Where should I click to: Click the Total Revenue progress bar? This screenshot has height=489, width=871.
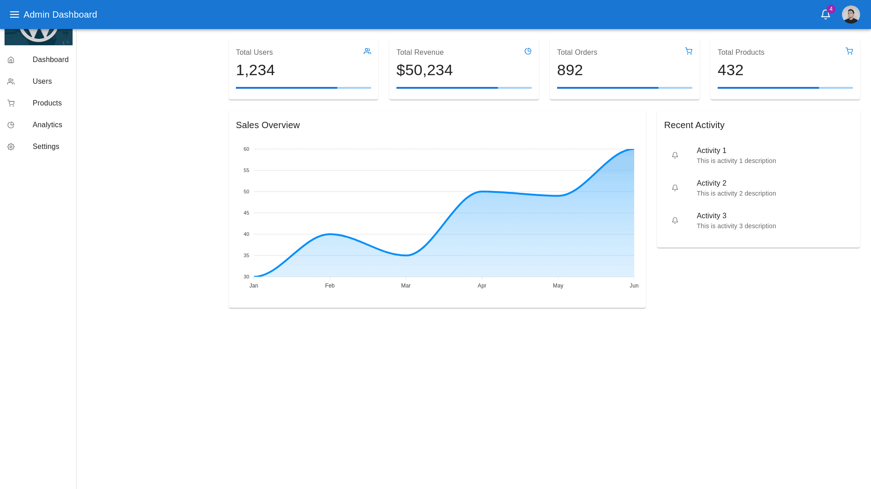(x=464, y=88)
